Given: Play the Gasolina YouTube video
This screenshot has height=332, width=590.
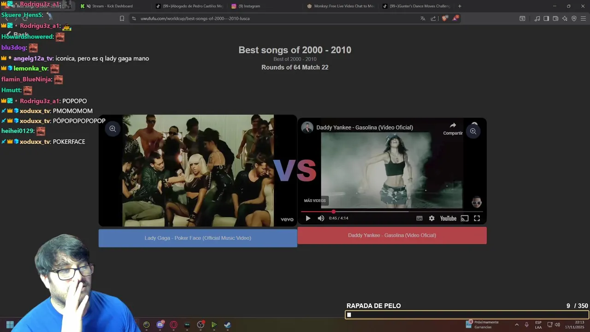Looking at the screenshot, I should 308,219.
